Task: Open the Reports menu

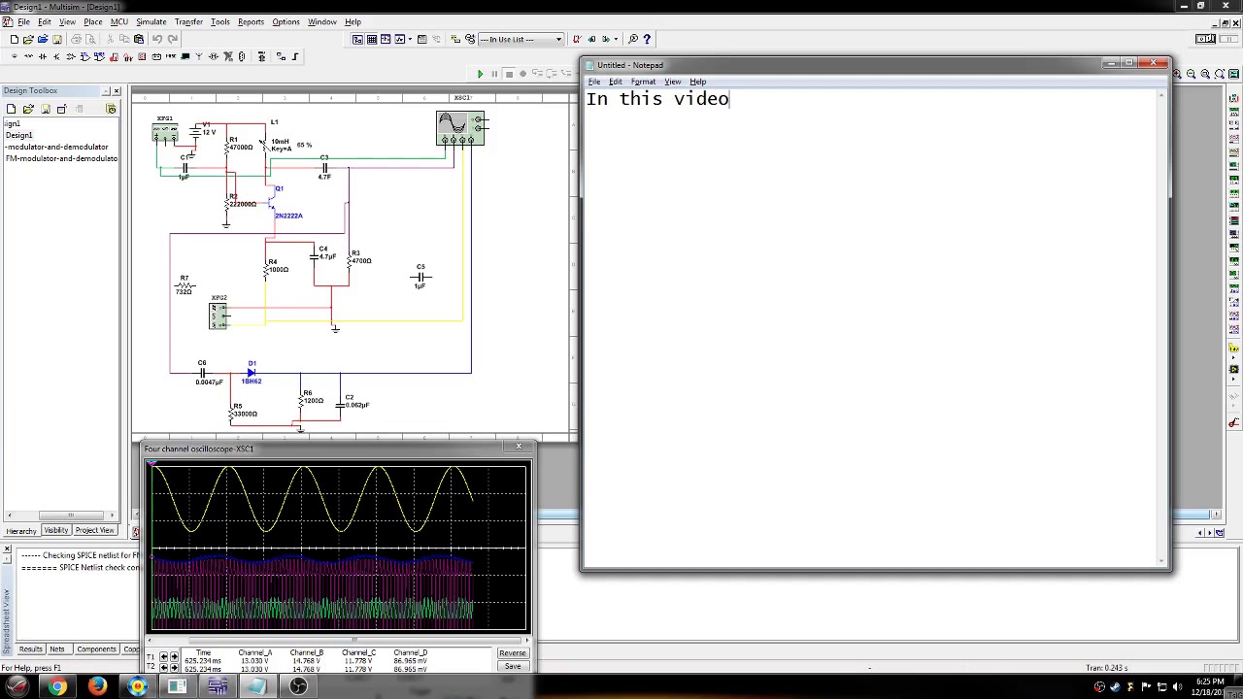Action: coord(251,21)
